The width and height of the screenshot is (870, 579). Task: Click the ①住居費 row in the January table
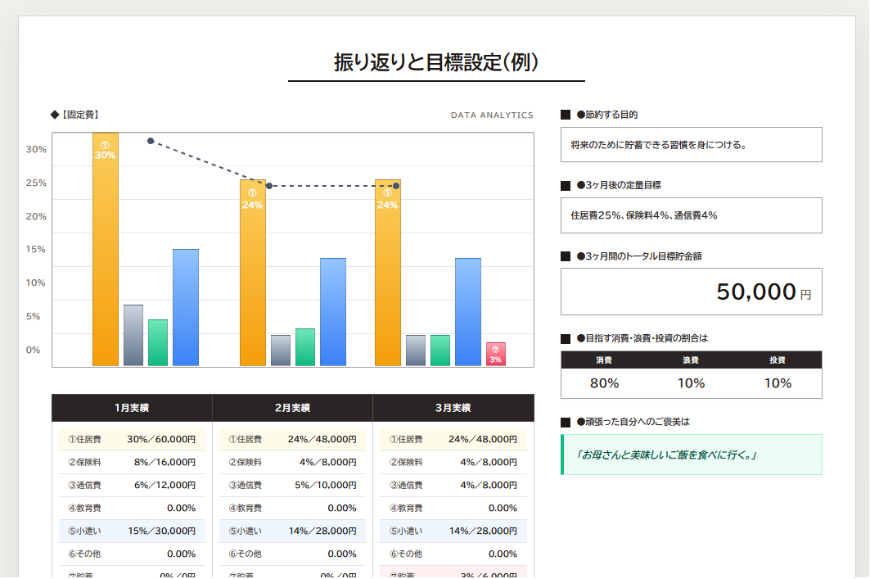tap(132, 440)
